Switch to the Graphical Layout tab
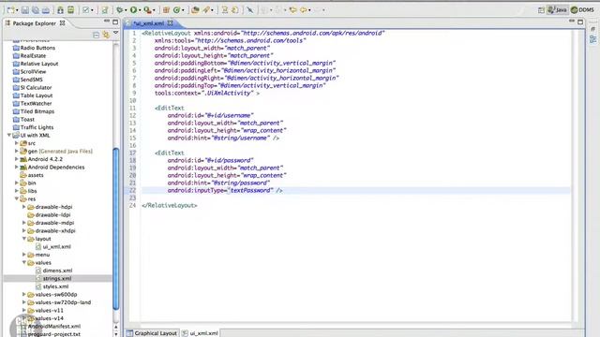 click(152, 333)
